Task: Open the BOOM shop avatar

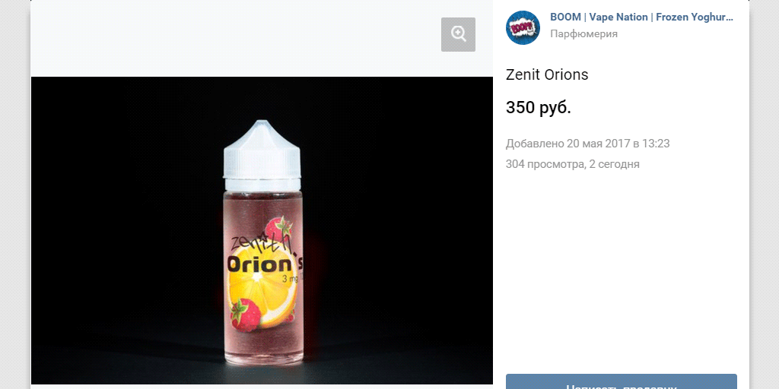Action: click(523, 27)
